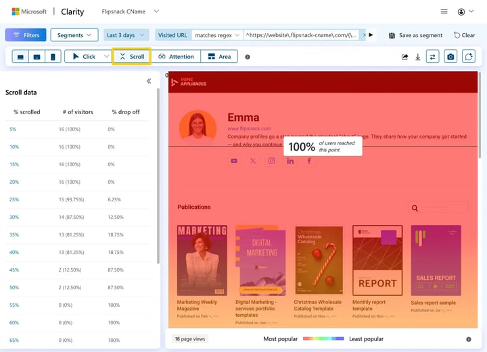Click Emma's profile photo
Image resolution: width=487 pixels, height=352 pixels.
tap(198, 128)
